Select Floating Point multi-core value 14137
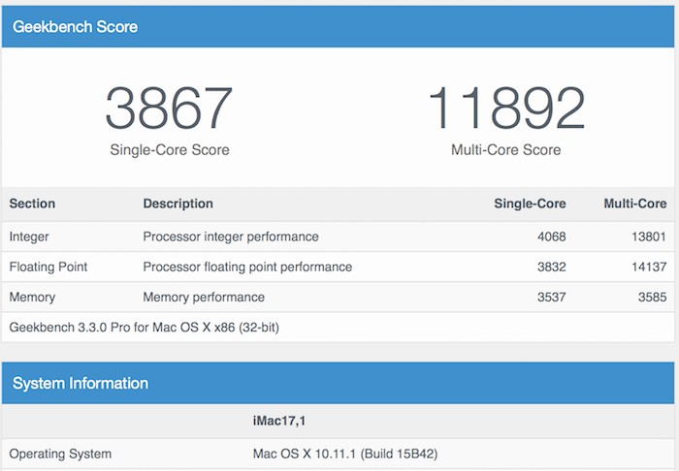 pyautogui.click(x=649, y=267)
